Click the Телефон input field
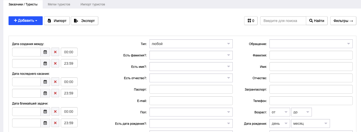361x132 pixels. tap(311, 101)
